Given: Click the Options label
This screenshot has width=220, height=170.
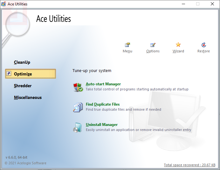Looking at the screenshot, I should click(x=153, y=51).
